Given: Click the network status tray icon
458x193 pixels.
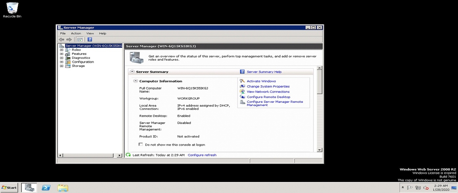Looking at the screenshot, I should [418, 188].
